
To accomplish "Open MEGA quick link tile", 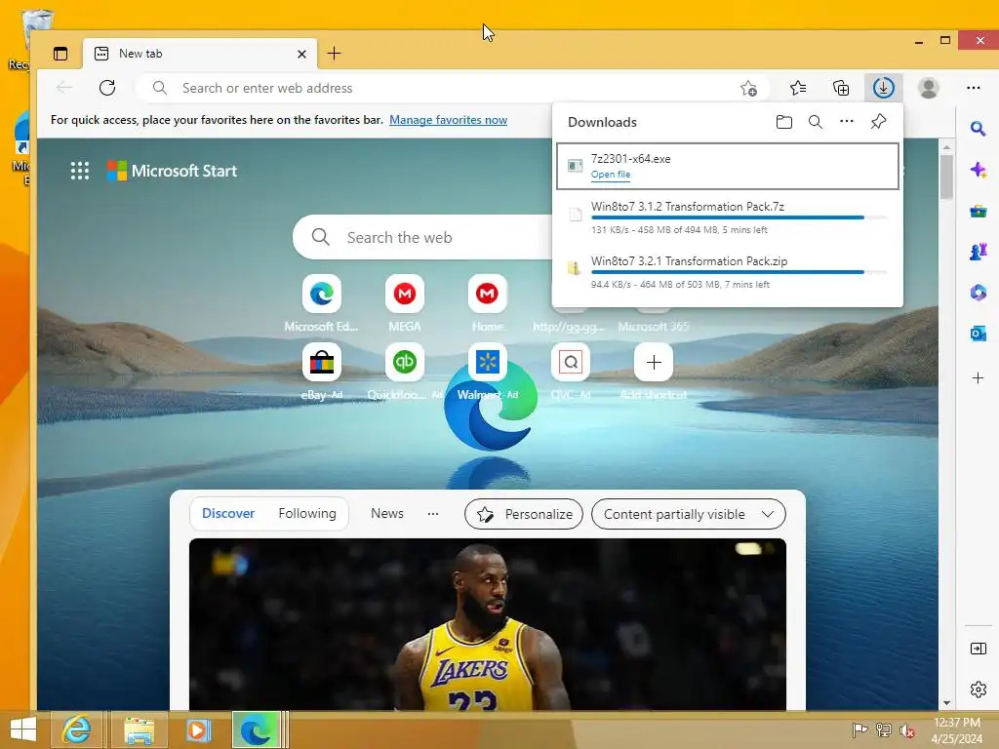I will (405, 294).
